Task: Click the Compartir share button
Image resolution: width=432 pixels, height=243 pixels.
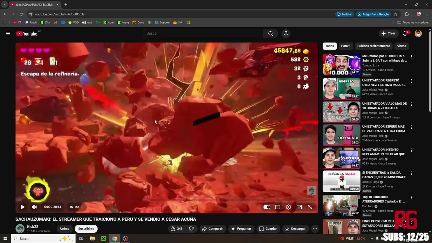Action: coord(212,228)
